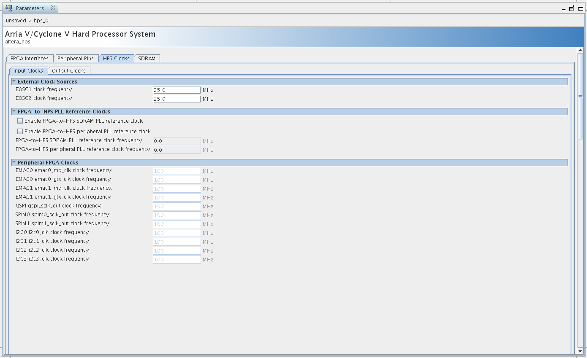
Task: Click the 'EOSC1 clock frequency:' label
Action: click(44, 89)
